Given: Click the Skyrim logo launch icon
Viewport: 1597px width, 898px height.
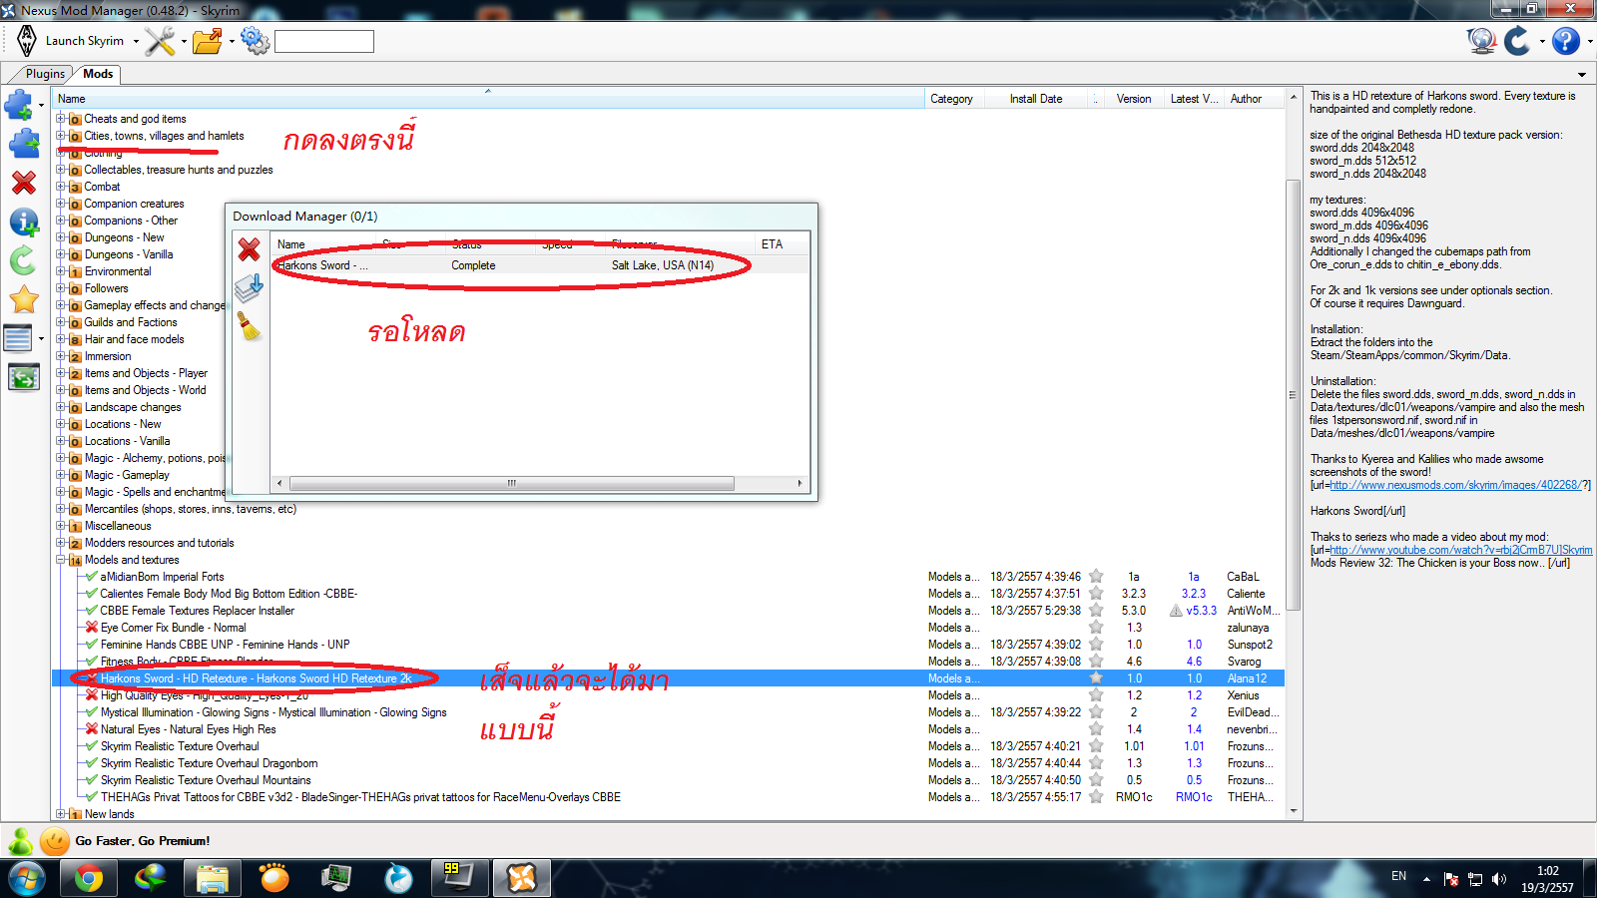Looking at the screenshot, I should tap(27, 41).
